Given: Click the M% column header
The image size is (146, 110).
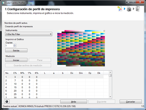Looking at the screenshot, I should pyautogui.click(x=22, y=73).
